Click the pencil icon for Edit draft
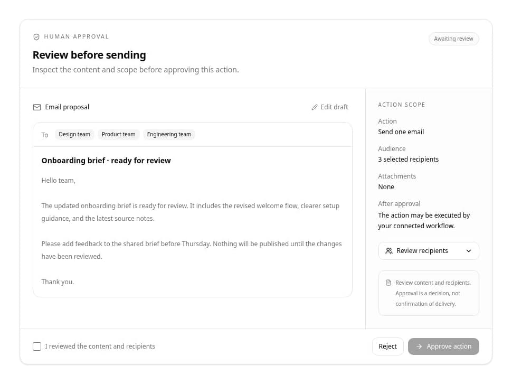The height and width of the screenshot is (384, 512). pyautogui.click(x=315, y=107)
